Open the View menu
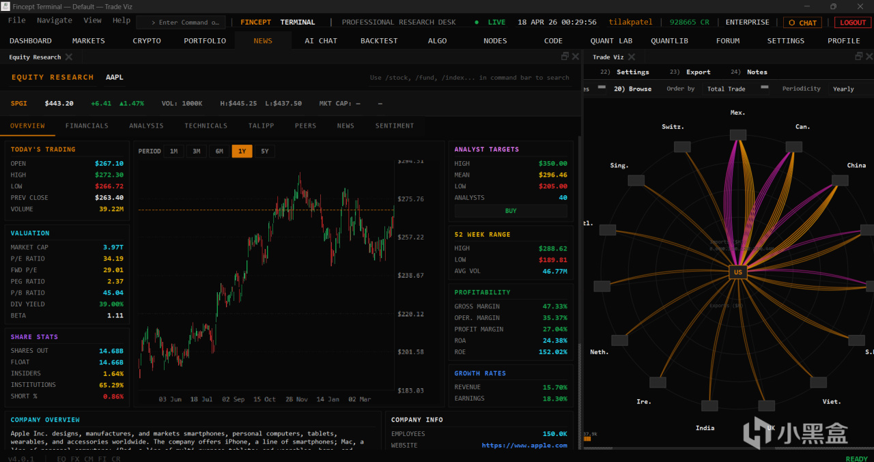The image size is (874, 462). coord(92,20)
